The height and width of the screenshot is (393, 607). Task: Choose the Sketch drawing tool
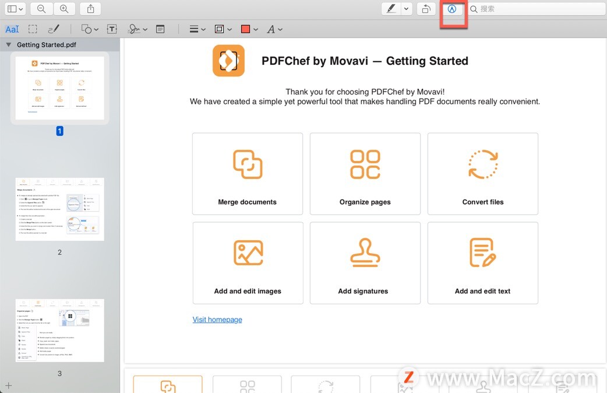pyautogui.click(x=54, y=29)
